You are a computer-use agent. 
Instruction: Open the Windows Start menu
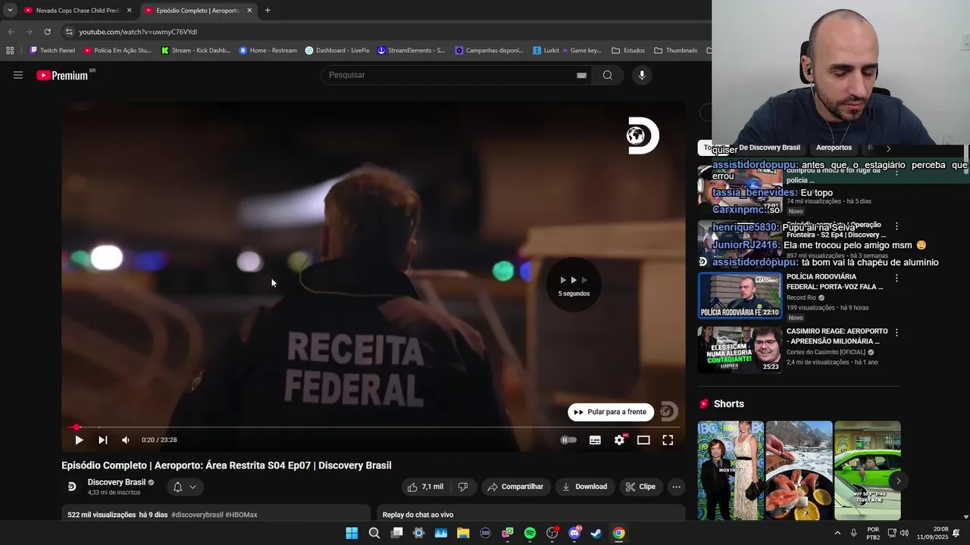pos(352,533)
